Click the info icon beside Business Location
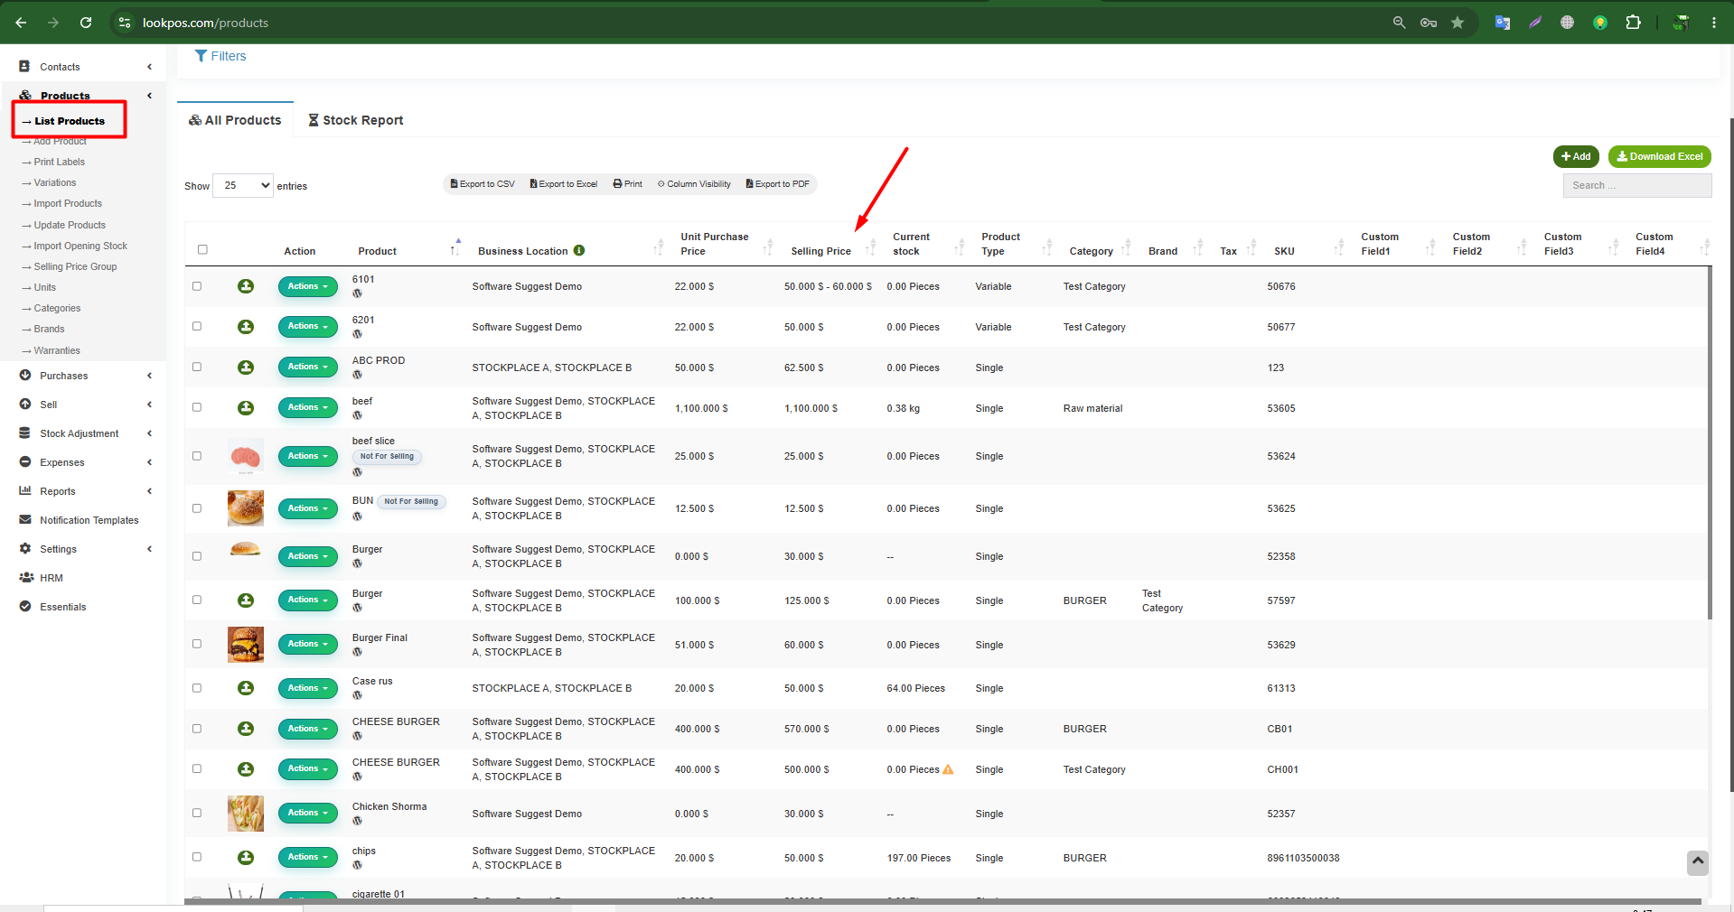This screenshot has width=1734, height=912. tap(579, 250)
